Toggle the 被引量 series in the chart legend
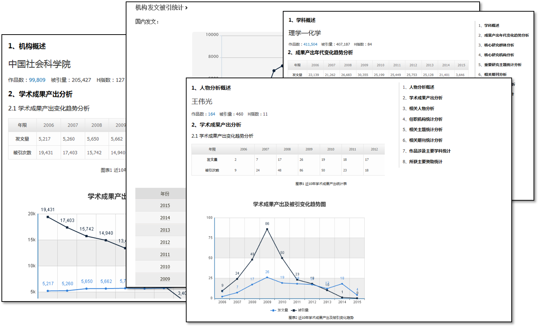539x327 pixels. 300,310
